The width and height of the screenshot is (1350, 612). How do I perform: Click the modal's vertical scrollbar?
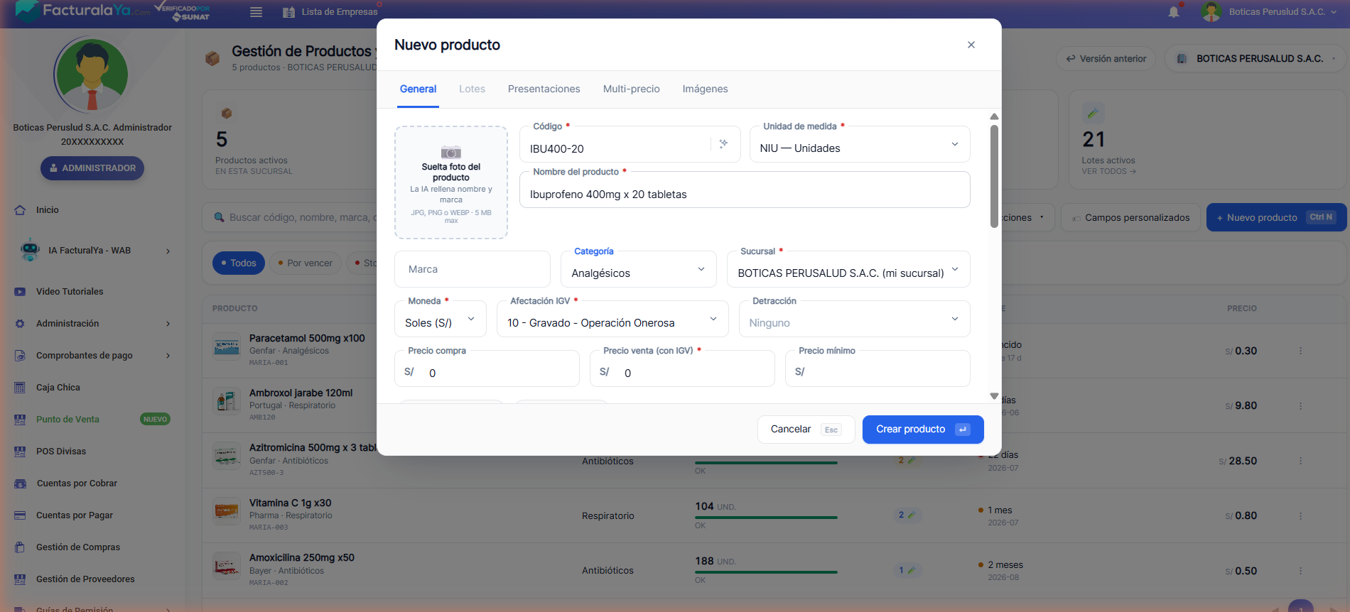(x=994, y=176)
